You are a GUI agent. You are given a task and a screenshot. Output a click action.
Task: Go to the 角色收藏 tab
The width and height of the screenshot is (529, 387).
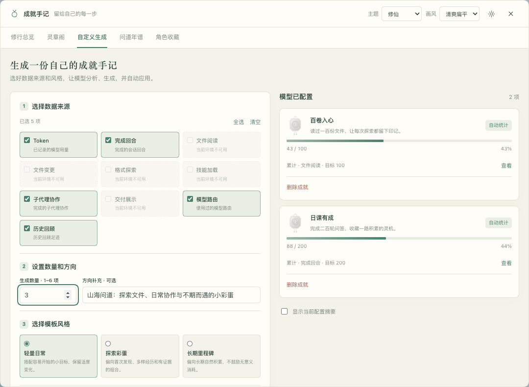coord(168,37)
